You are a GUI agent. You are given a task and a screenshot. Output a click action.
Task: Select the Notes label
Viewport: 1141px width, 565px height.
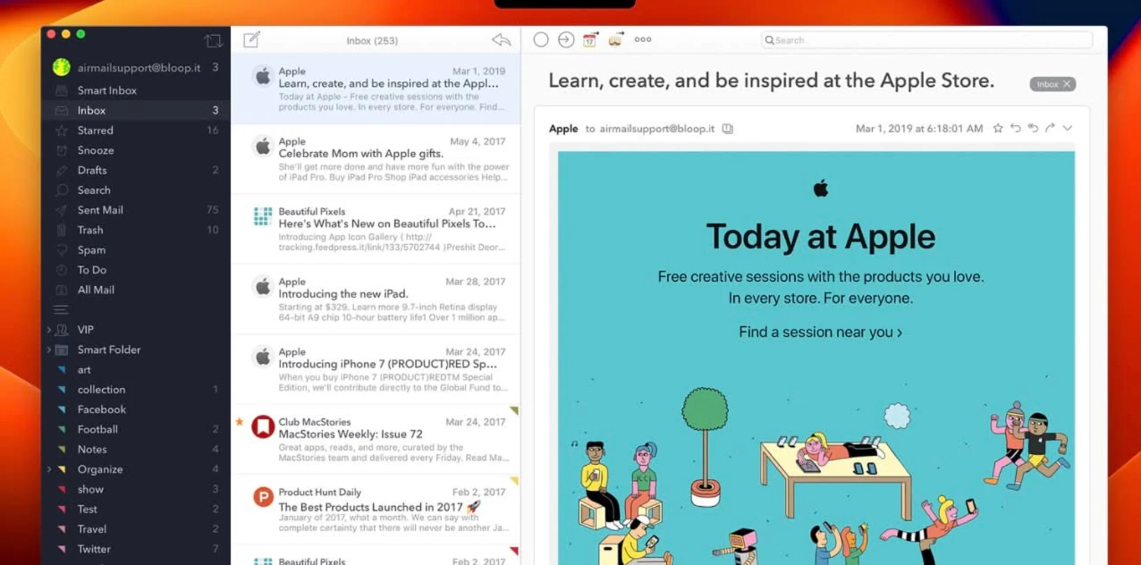(x=135, y=449)
